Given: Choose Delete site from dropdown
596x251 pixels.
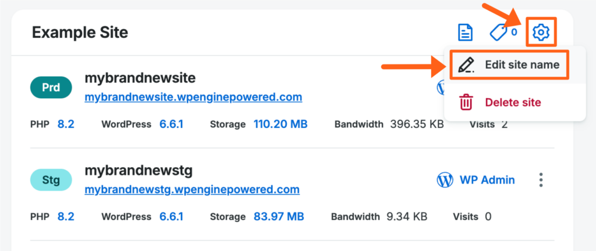Looking at the screenshot, I should tap(513, 103).
